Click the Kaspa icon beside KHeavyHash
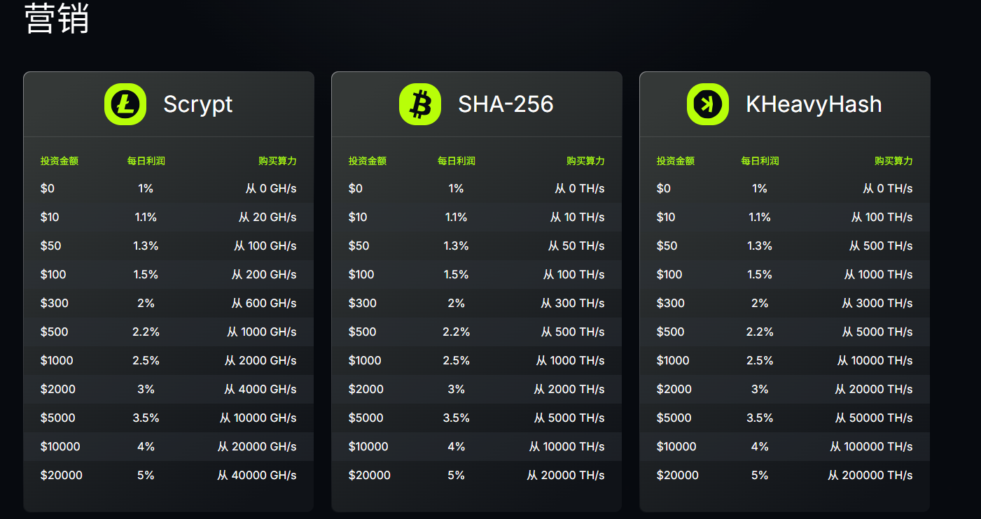The height and width of the screenshot is (519, 981). click(708, 104)
